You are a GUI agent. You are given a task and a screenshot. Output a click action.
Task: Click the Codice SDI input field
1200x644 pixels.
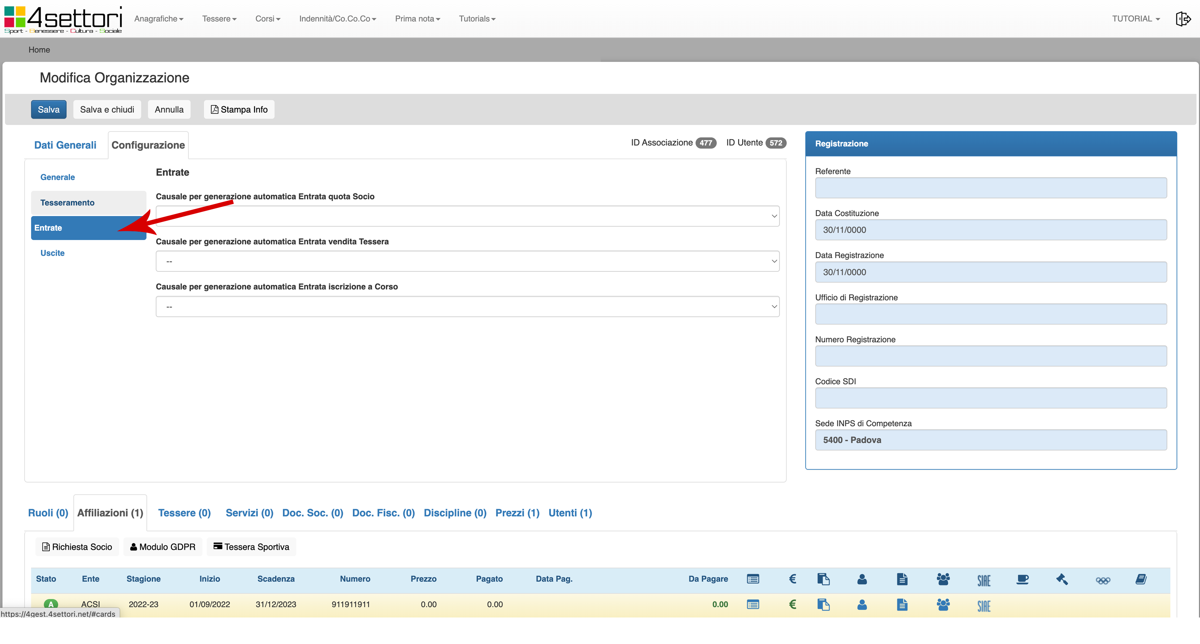(990, 398)
